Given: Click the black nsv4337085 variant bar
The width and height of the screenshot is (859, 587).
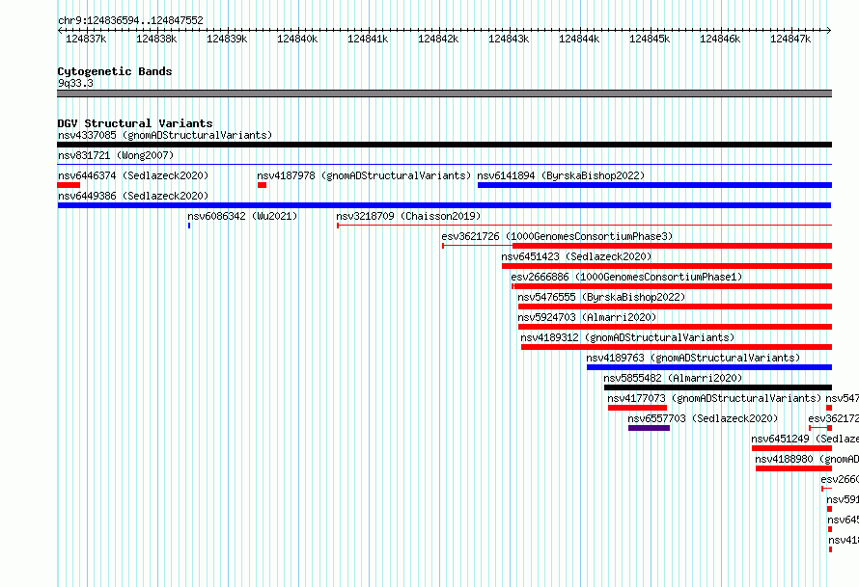Looking at the screenshot, I should point(444,145).
